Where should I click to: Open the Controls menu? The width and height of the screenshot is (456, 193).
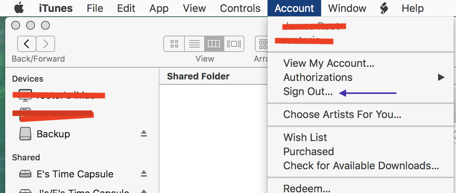coord(240,8)
